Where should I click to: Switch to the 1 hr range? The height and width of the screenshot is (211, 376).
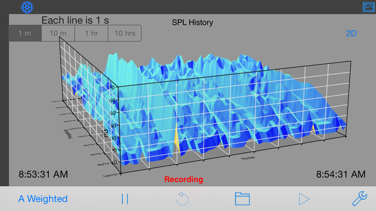(x=92, y=33)
